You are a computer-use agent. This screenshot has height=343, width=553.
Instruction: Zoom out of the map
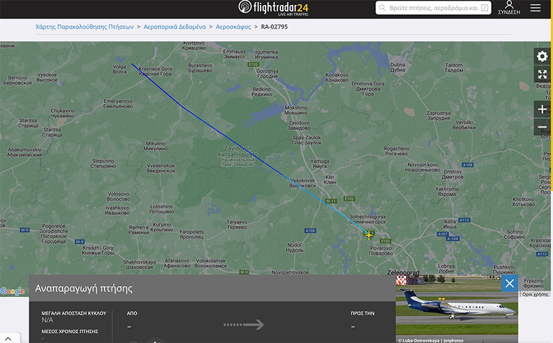click(542, 127)
